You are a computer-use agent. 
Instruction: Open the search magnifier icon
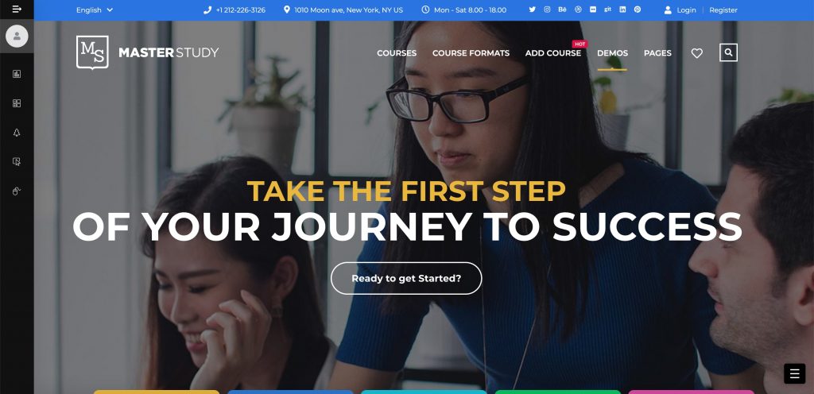728,52
